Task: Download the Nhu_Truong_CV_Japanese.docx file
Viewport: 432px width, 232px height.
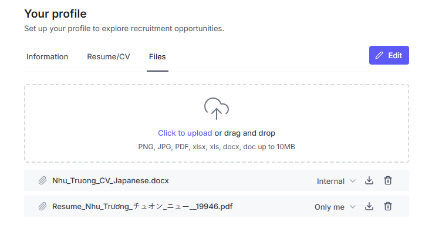Action: pos(369,180)
